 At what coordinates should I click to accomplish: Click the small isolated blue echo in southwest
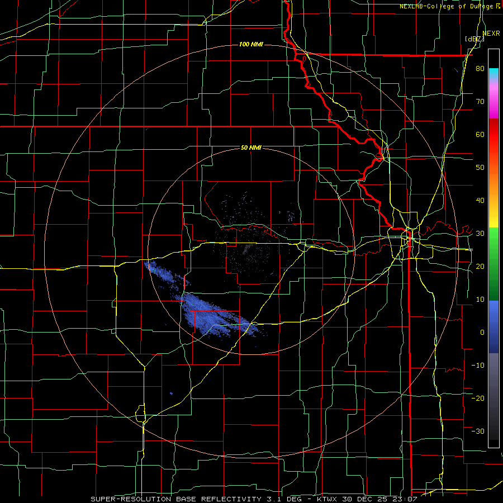pyautogui.click(x=172, y=393)
